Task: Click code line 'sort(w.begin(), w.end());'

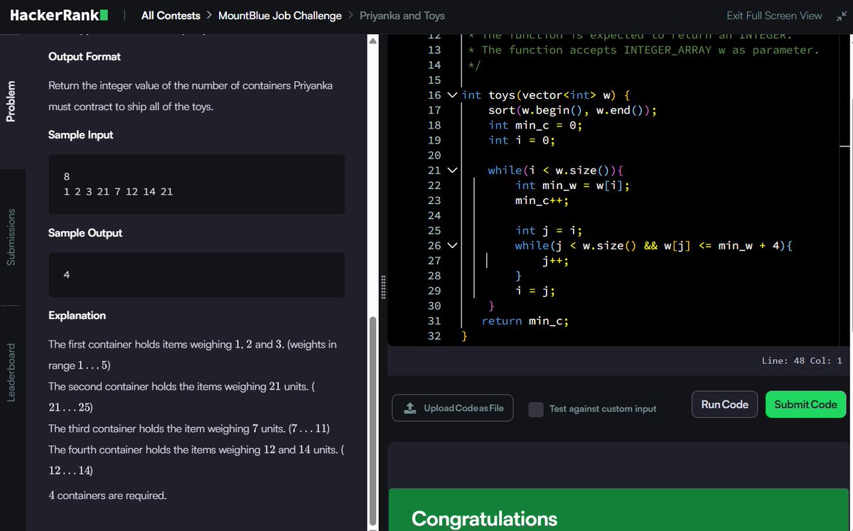Action: [573, 110]
